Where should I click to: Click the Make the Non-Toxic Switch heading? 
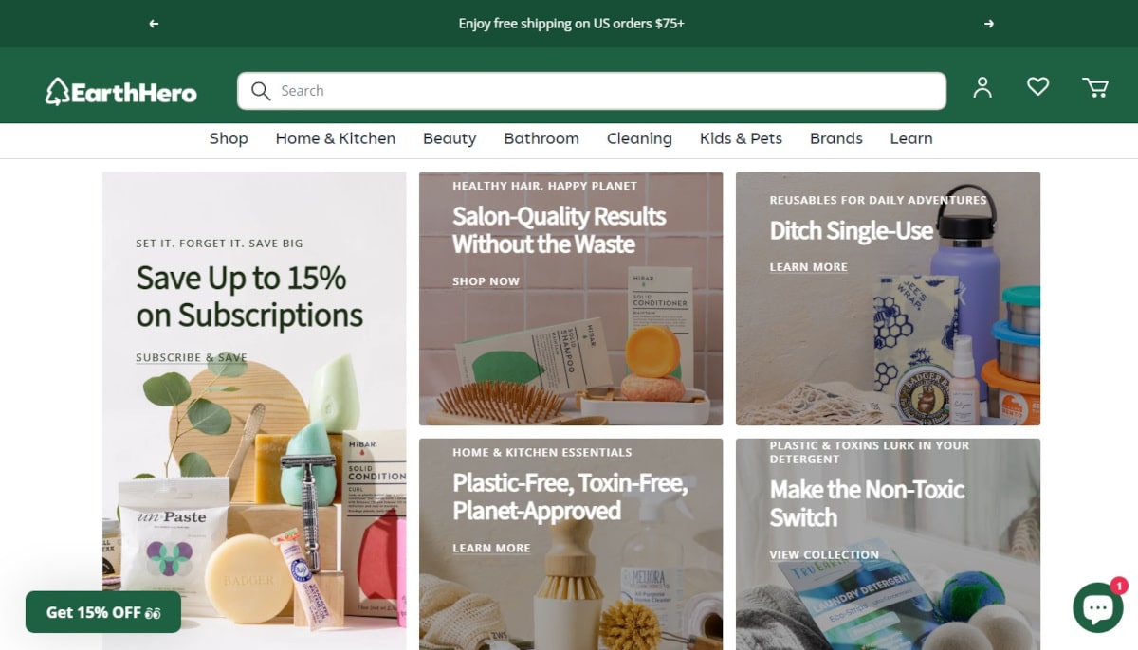coord(867,503)
